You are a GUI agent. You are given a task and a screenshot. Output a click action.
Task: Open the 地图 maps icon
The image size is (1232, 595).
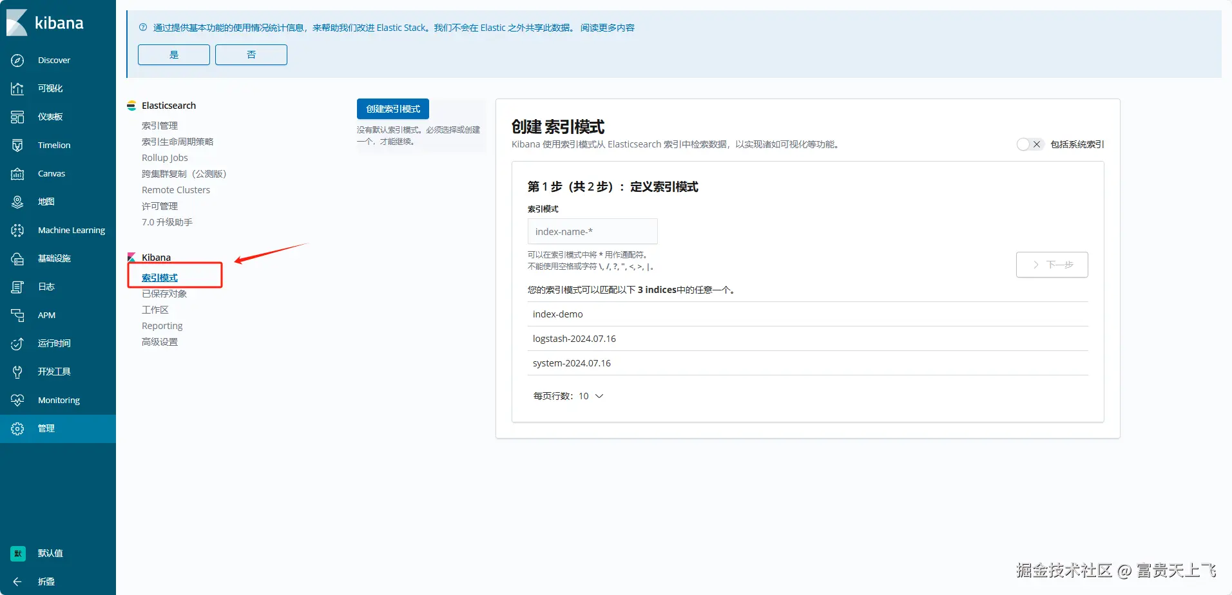pos(17,202)
